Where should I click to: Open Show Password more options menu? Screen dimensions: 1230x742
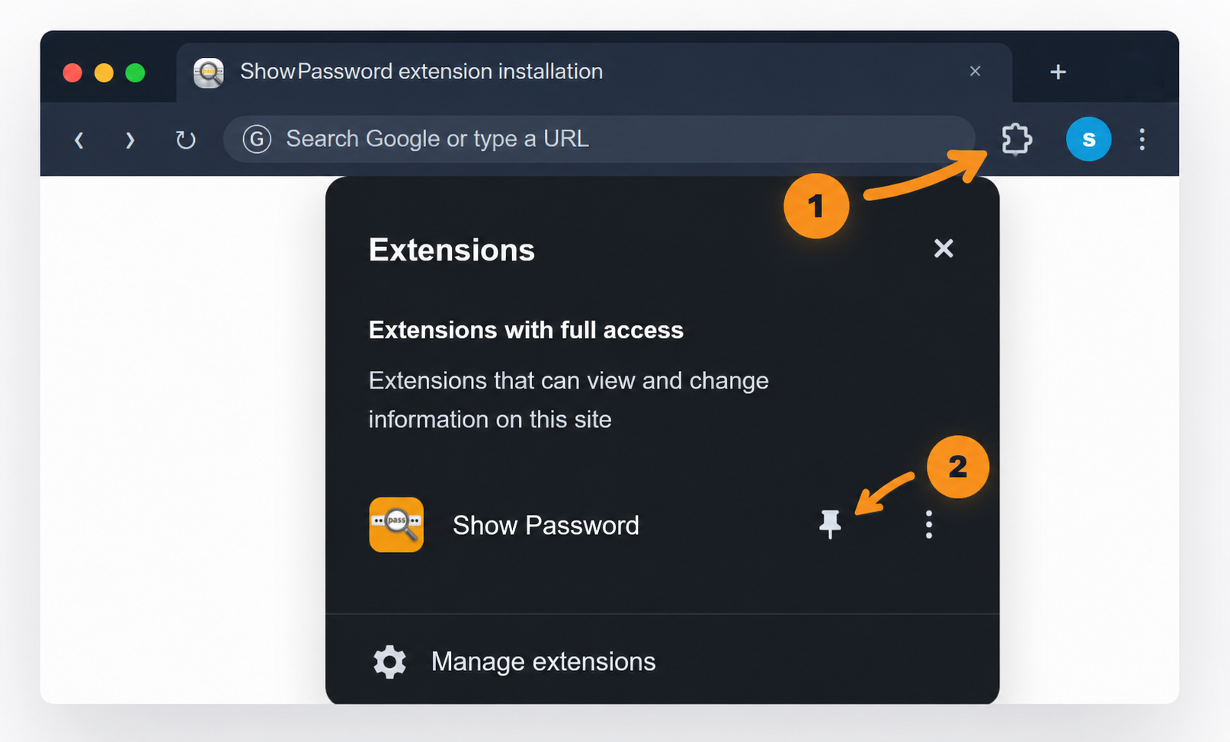pyautogui.click(x=928, y=525)
